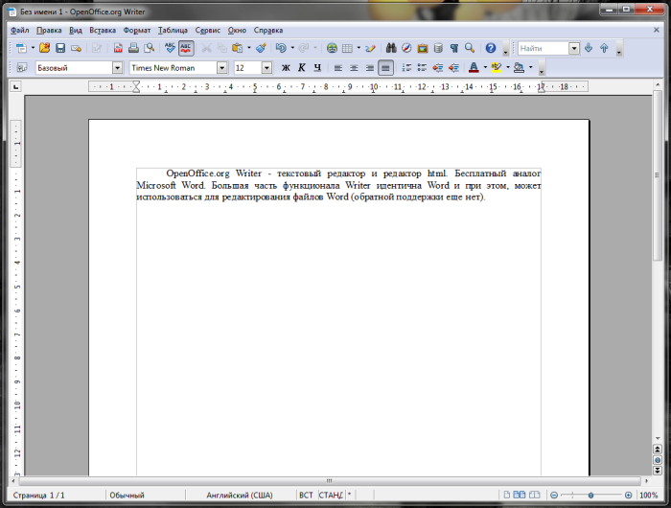Viewport: 671px width, 508px height.
Task: Open Find & Replace binoculars icon
Action: point(391,48)
